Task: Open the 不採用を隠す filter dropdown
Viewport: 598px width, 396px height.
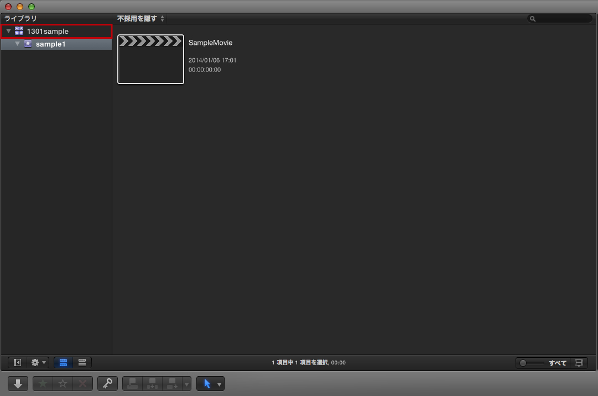Action: pos(141,19)
